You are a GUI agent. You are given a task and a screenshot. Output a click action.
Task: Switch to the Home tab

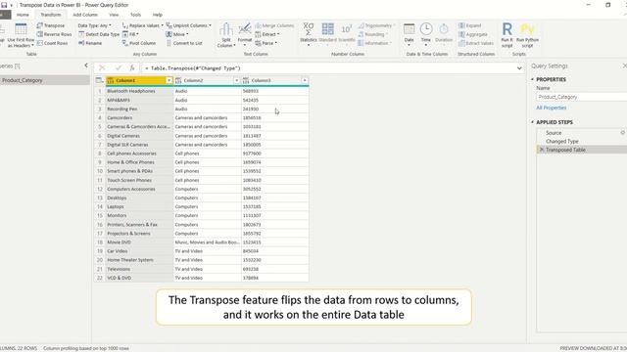tap(23, 15)
